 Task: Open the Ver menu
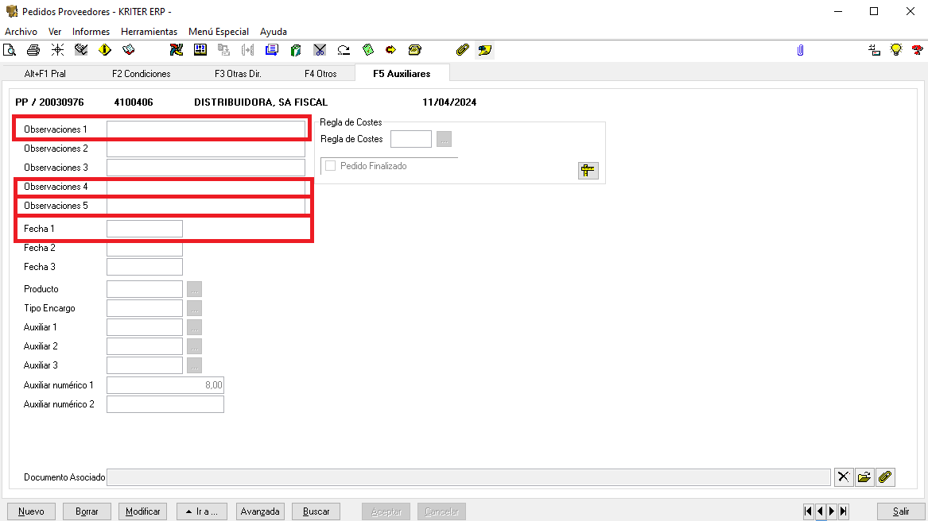[54, 31]
